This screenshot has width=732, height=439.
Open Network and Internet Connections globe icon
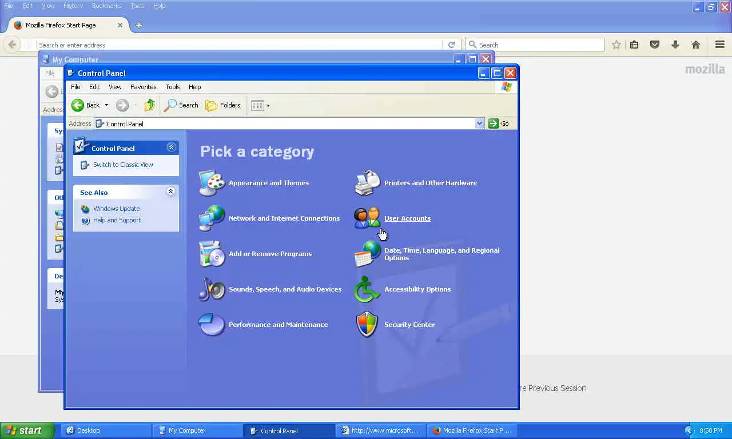tap(212, 218)
